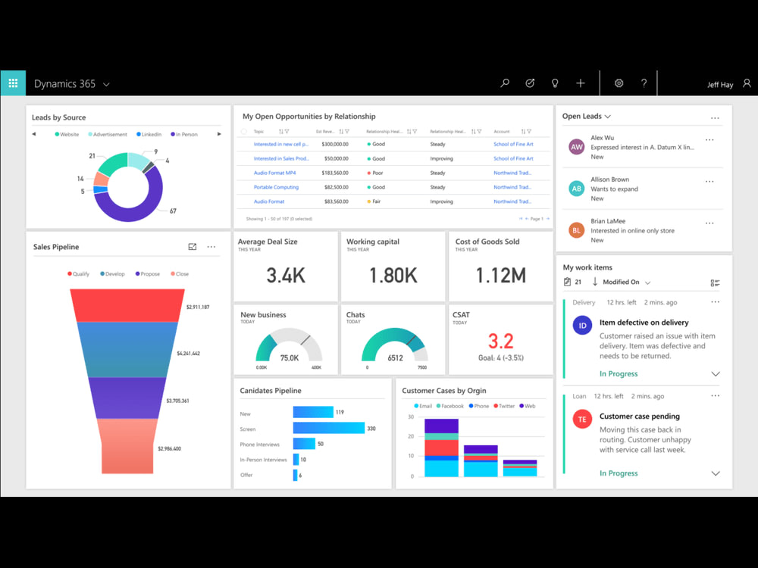This screenshot has height=568, width=758.
Task: Expand the Sales Pipeline chart icon
Action: (x=193, y=247)
